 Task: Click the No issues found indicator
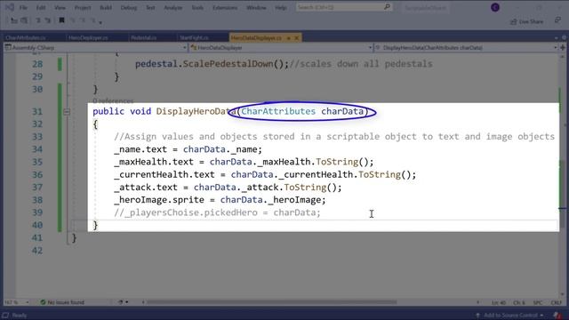pos(62,302)
